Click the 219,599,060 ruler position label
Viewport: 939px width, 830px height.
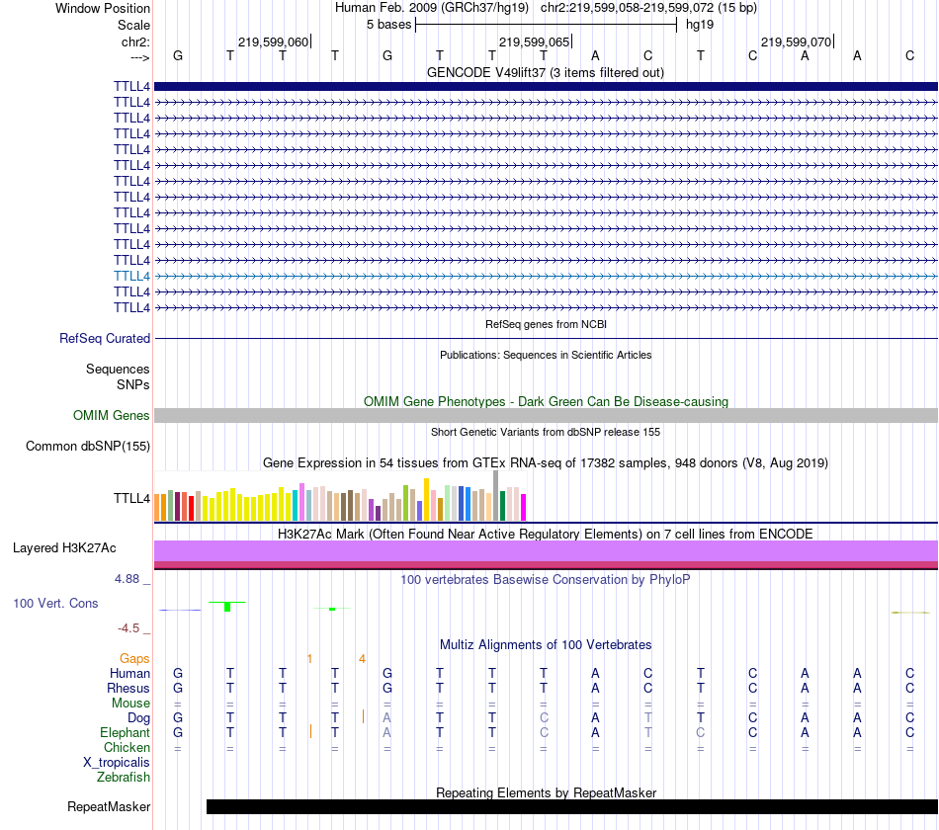coord(273,41)
